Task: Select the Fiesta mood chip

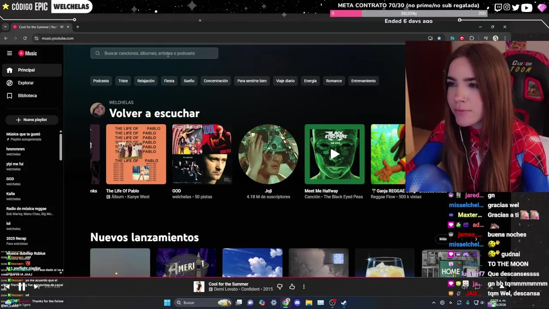Action: tap(169, 81)
